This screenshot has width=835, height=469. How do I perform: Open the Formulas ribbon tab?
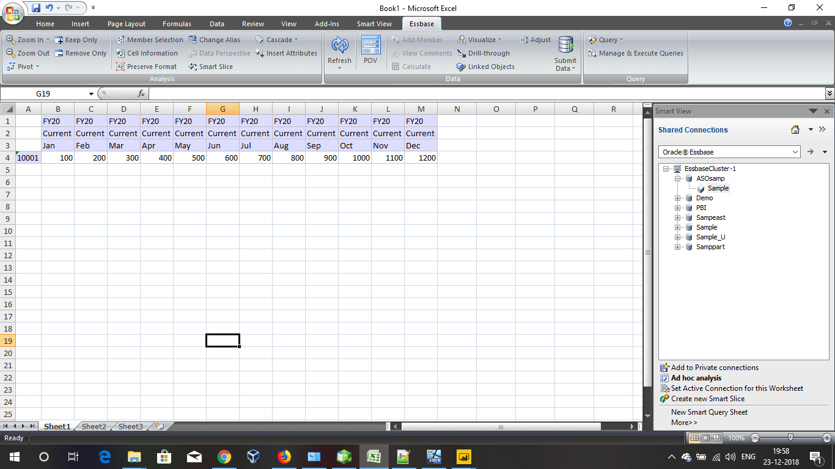click(177, 24)
